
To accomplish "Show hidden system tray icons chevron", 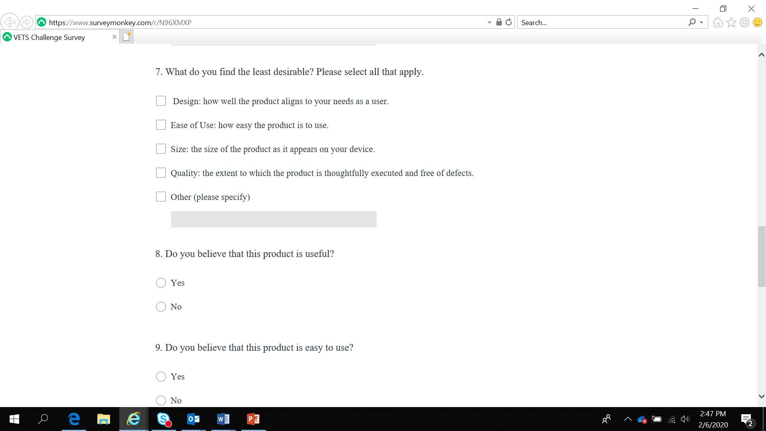I will 628,419.
